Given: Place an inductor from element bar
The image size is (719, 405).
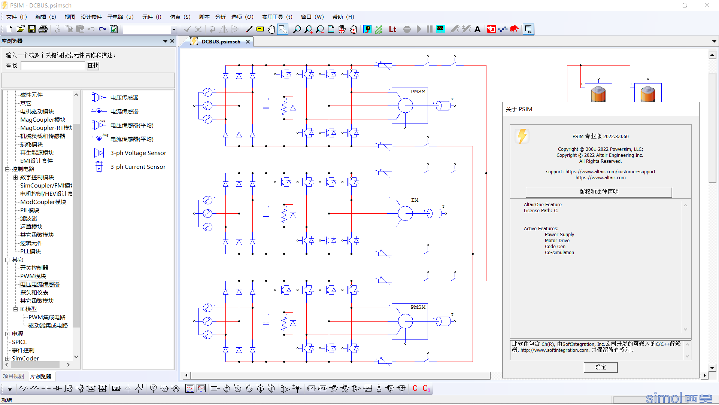Looking at the screenshot, I should click(x=35, y=389).
